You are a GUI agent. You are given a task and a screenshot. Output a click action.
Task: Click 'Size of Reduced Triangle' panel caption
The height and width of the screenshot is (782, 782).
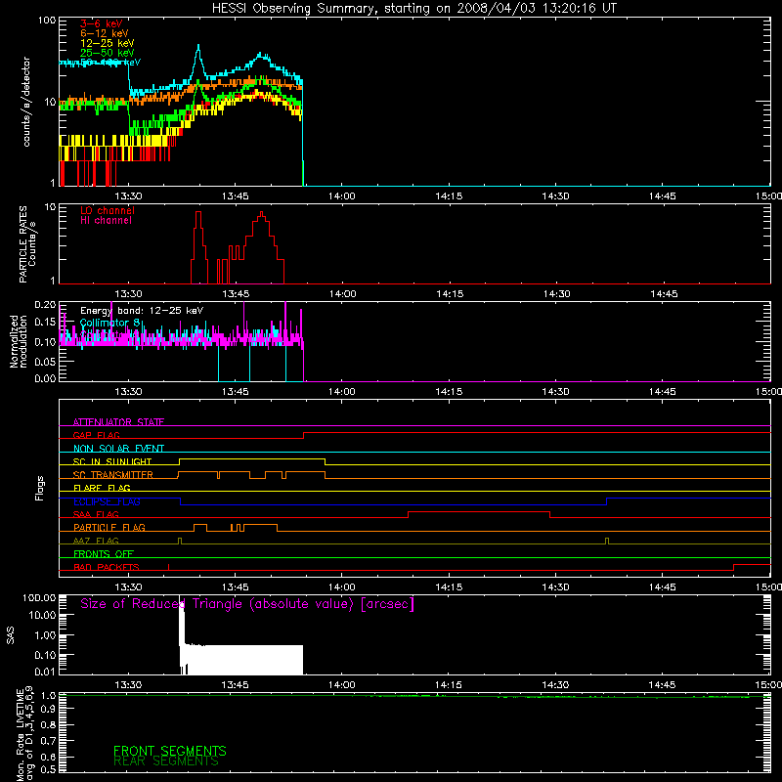[247, 604]
